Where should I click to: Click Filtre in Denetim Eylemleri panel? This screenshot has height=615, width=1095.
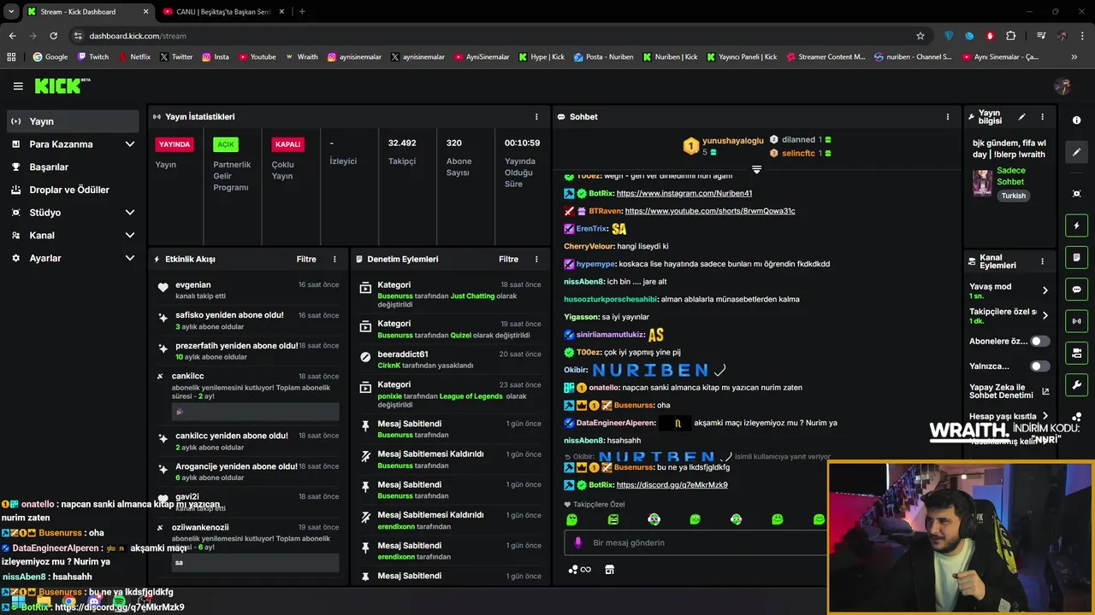tap(508, 259)
